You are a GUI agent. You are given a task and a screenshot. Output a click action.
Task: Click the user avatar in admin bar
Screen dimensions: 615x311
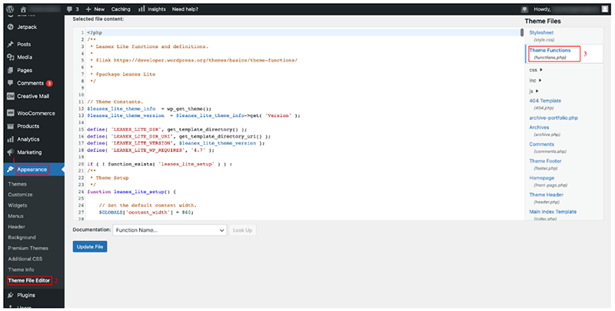604,9
